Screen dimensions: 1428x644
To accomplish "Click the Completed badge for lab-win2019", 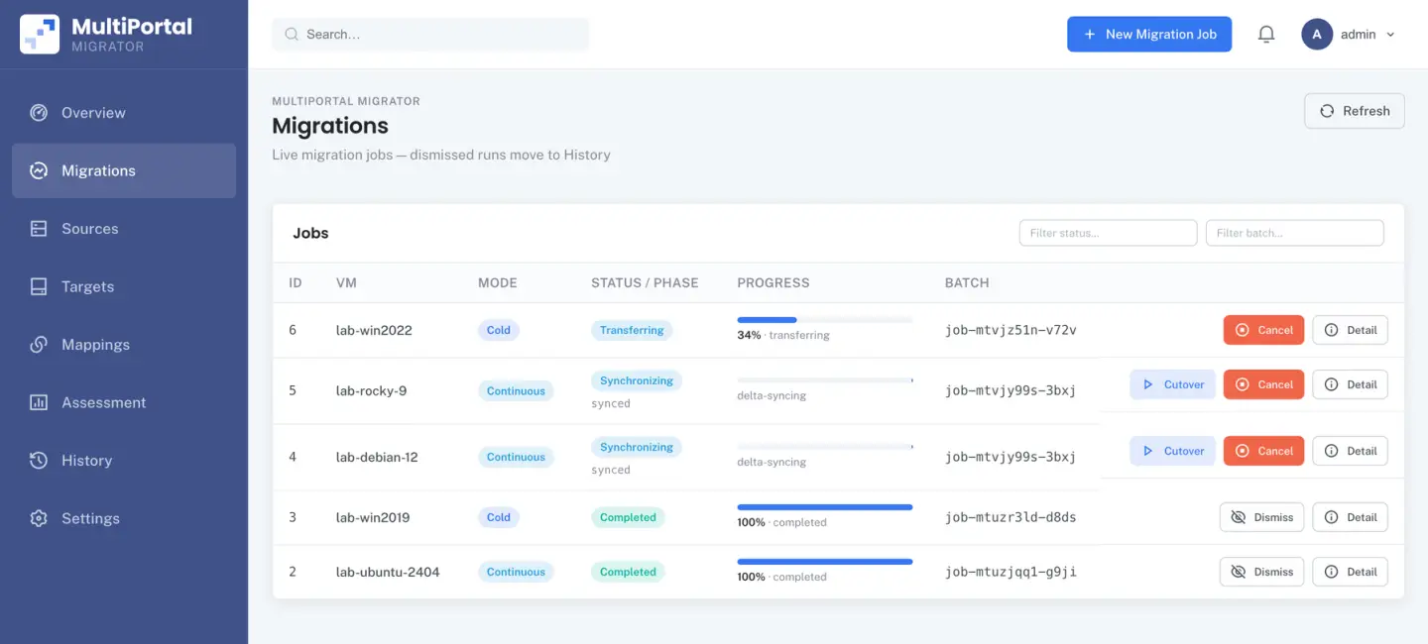I will [628, 517].
